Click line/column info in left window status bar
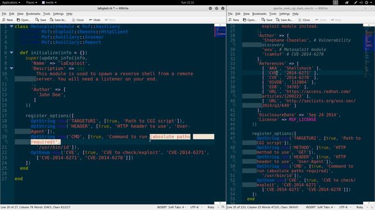The width and height of the screenshot is (375, 210). tap(36, 208)
